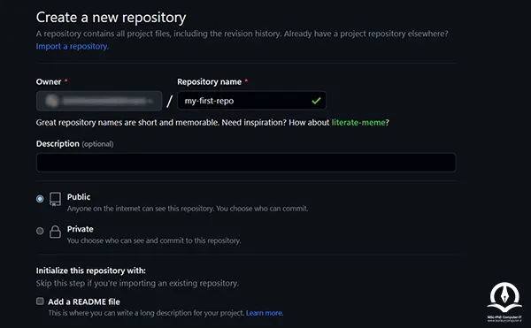Click the Repository name label
The width and height of the screenshot is (531, 328).
[x=209, y=82]
